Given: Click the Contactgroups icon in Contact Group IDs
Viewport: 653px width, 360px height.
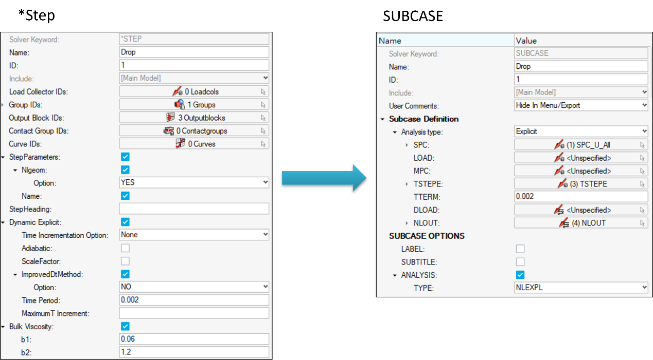Looking at the screenshot, I should [x=169, y=131].
